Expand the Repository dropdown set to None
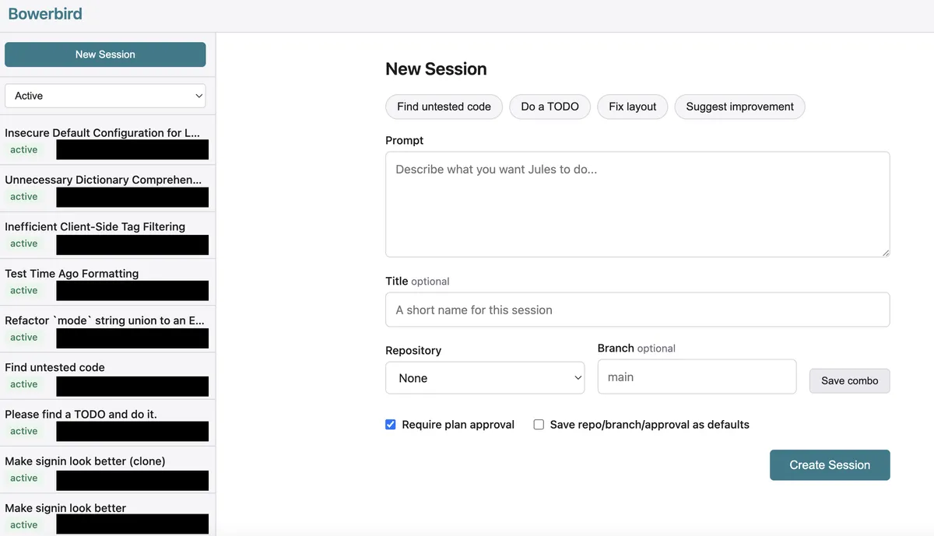The width and height of the screenshot is (934, 536). pos(485,378)
